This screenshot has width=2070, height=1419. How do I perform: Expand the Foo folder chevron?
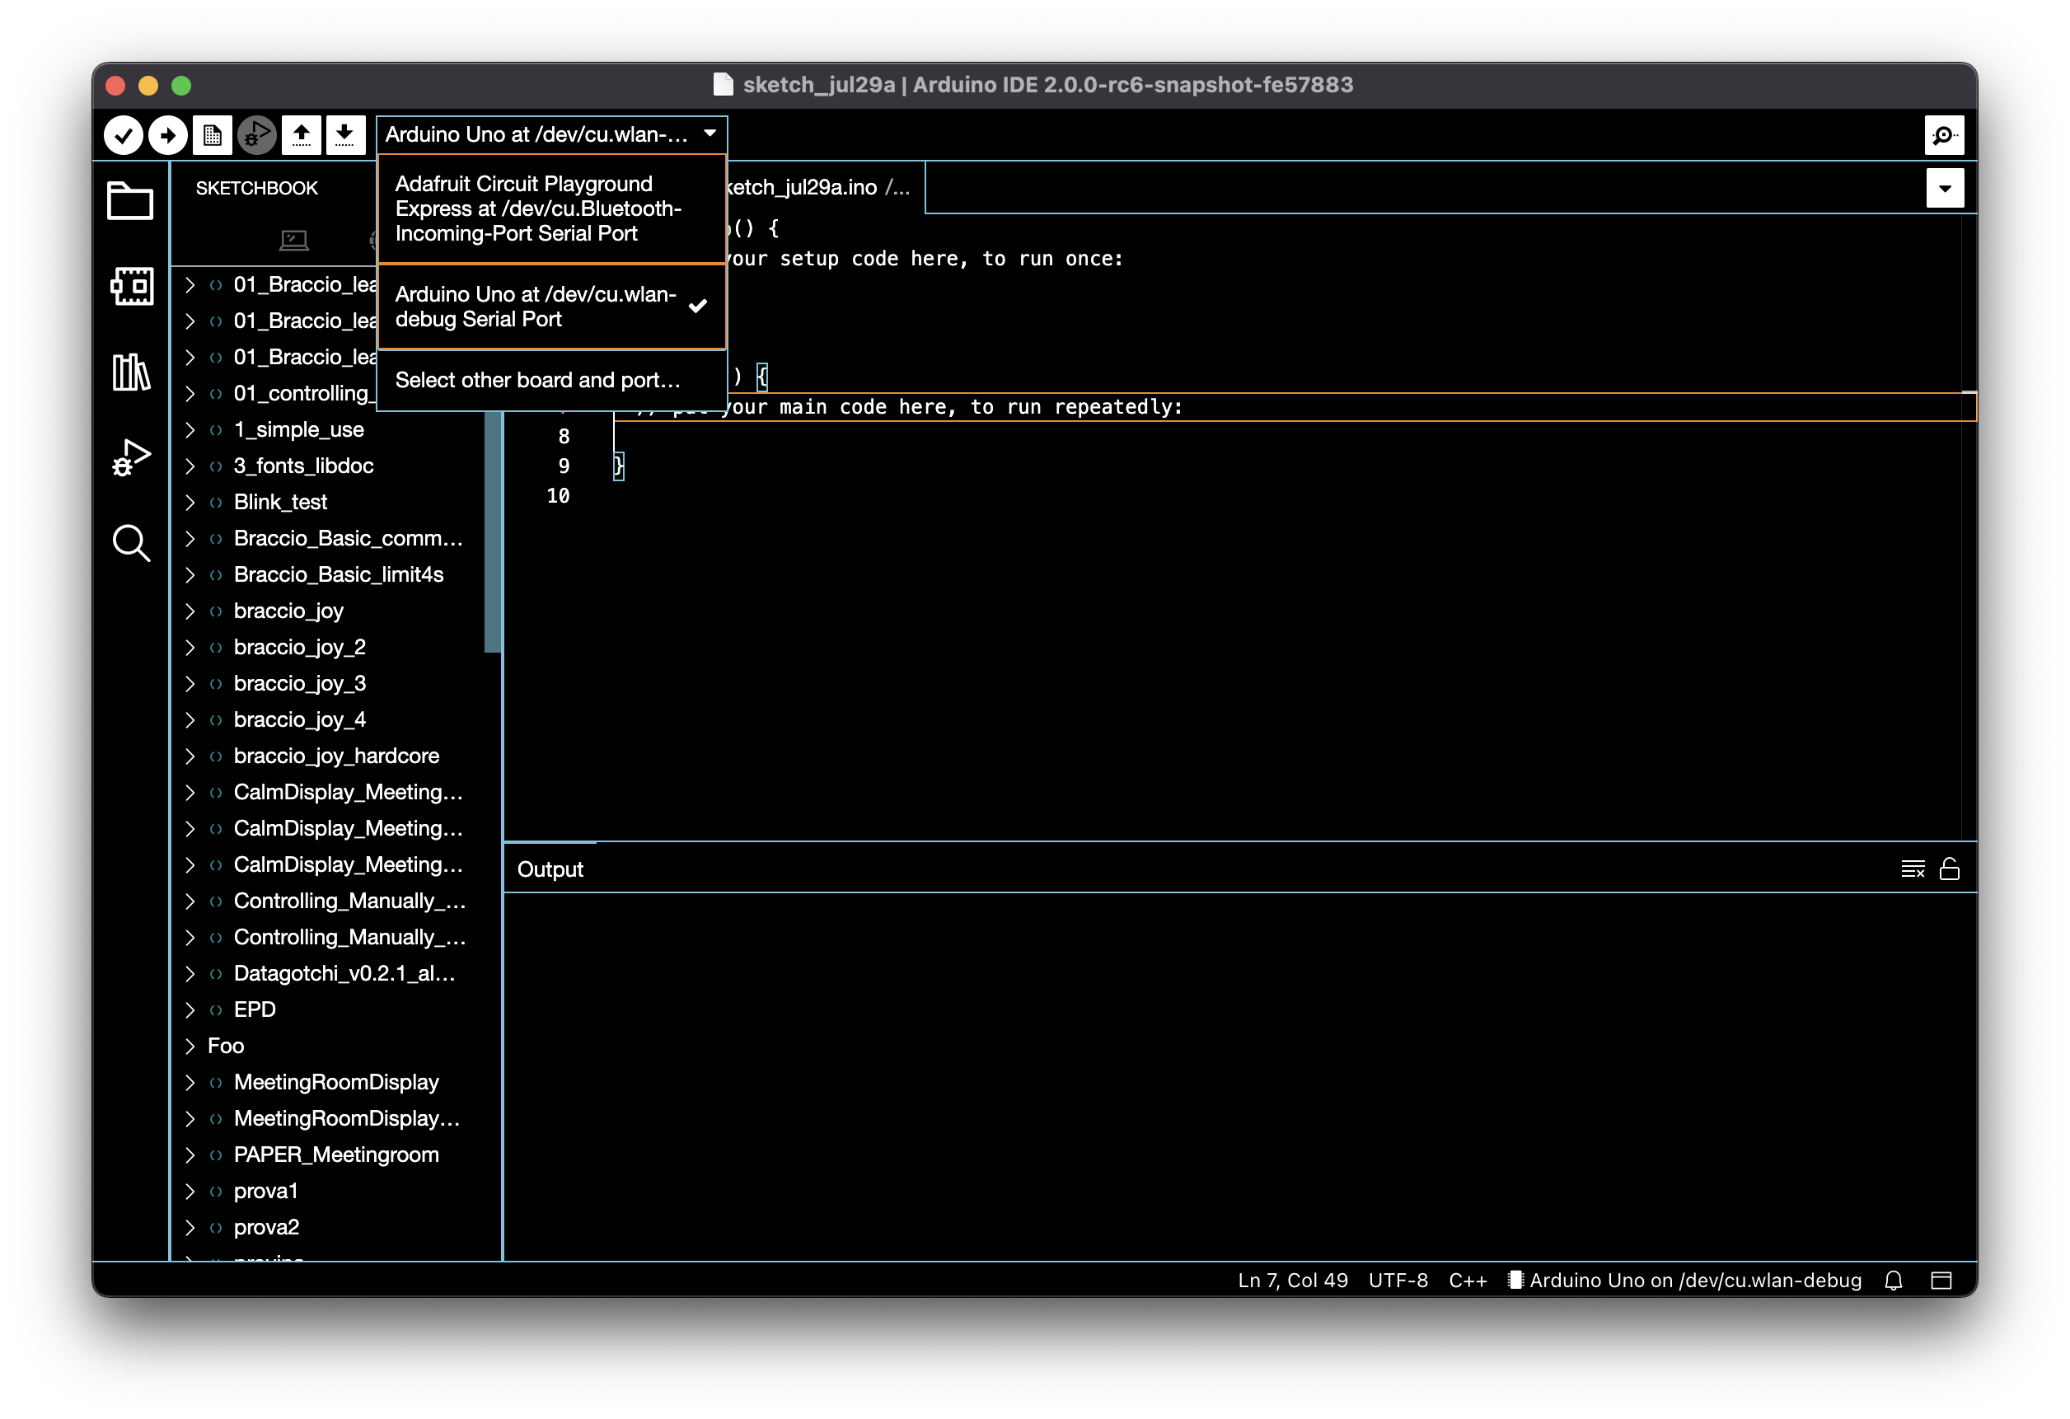point(190,1047)
